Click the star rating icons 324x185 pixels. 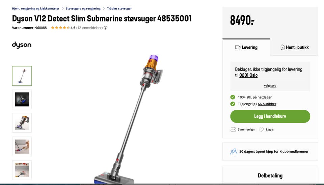coord(60,28)
